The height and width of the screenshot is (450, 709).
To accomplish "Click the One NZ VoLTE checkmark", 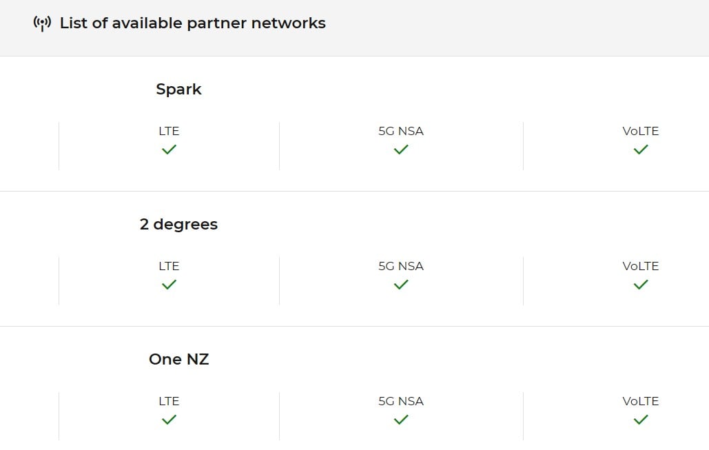I will [641, 419].
